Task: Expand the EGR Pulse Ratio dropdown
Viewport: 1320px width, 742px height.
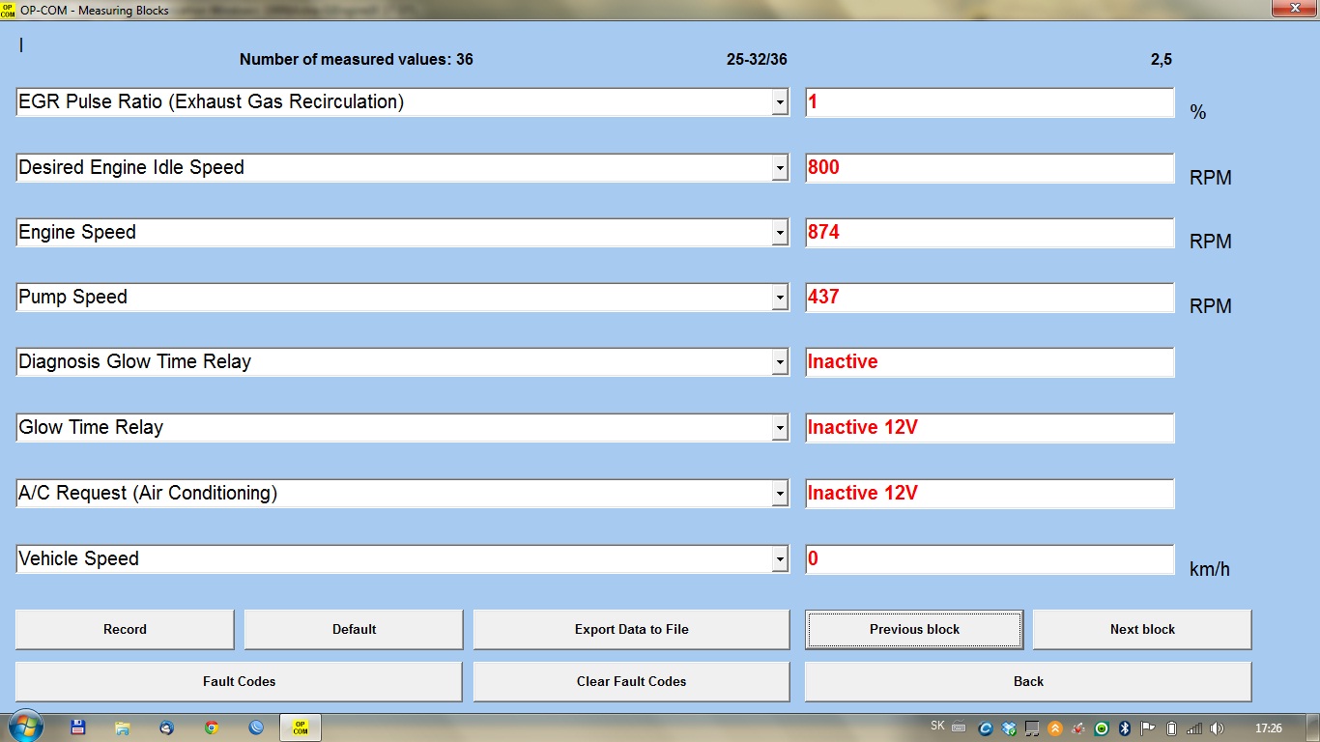Action: pyautogui.click(x=780, y=102)
